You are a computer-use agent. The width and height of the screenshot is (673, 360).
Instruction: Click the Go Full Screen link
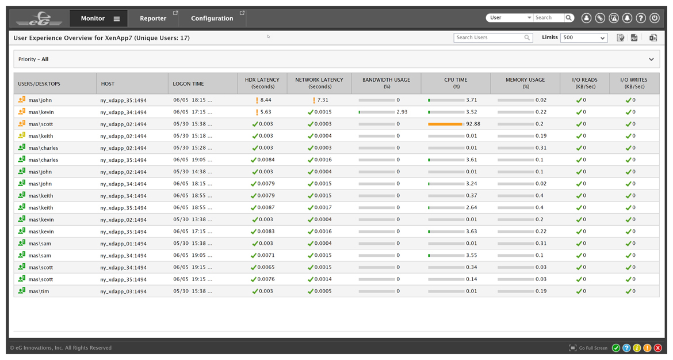click(593, 348)
